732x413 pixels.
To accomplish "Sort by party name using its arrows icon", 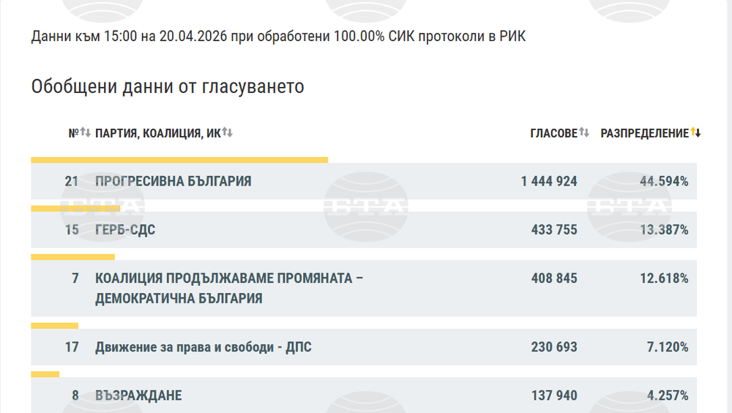I will point(228,133).
